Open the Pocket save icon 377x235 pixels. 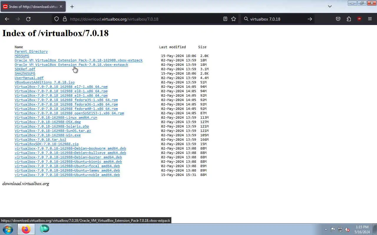[x=338, y=19]
